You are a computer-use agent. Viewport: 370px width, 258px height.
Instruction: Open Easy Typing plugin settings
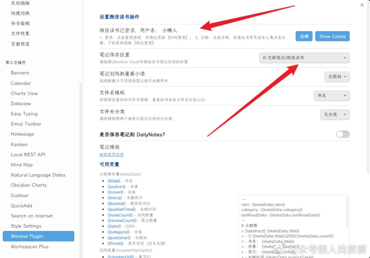(x=24, y=113)
